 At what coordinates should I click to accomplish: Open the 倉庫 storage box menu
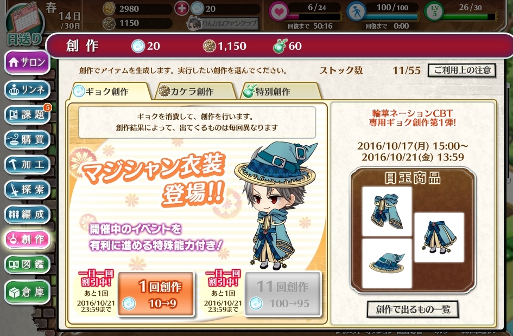point(27,292)
